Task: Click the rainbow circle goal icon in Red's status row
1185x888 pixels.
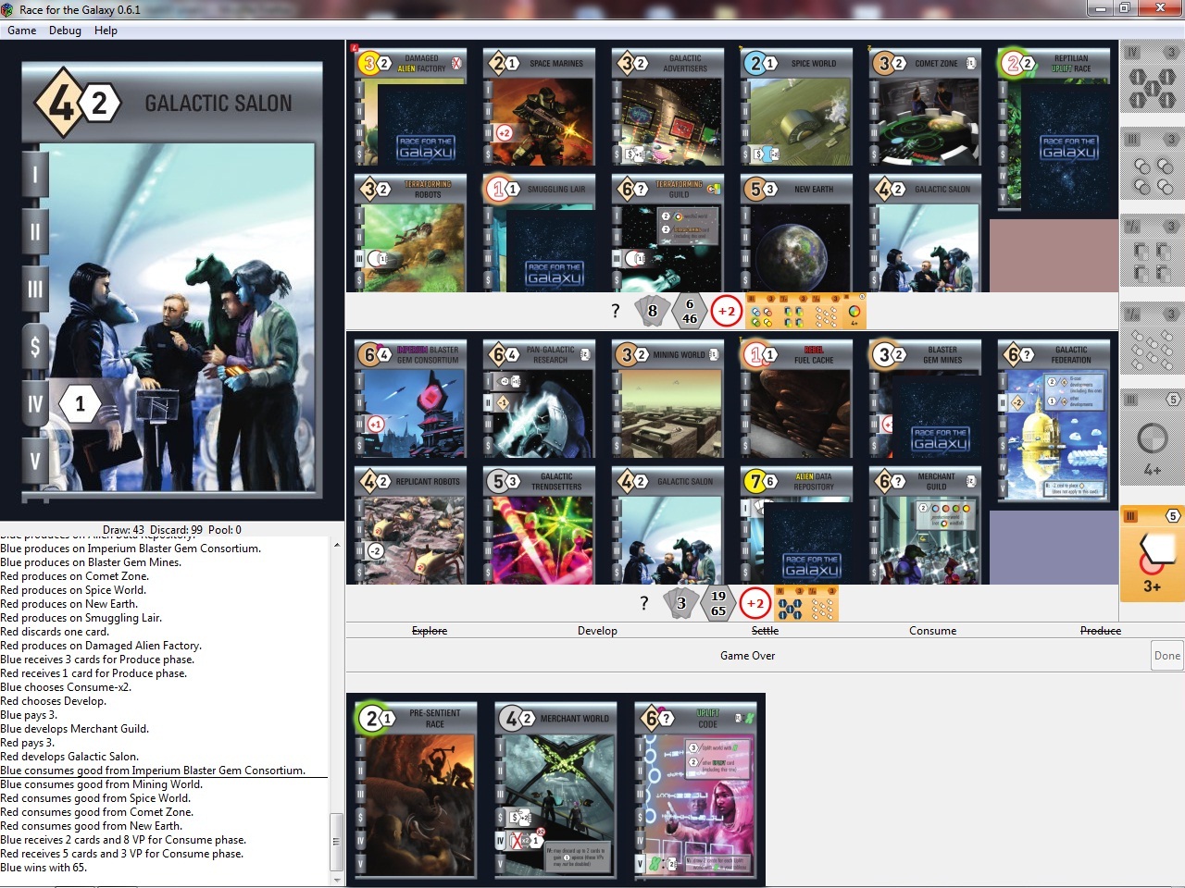Action: (854, 312)
